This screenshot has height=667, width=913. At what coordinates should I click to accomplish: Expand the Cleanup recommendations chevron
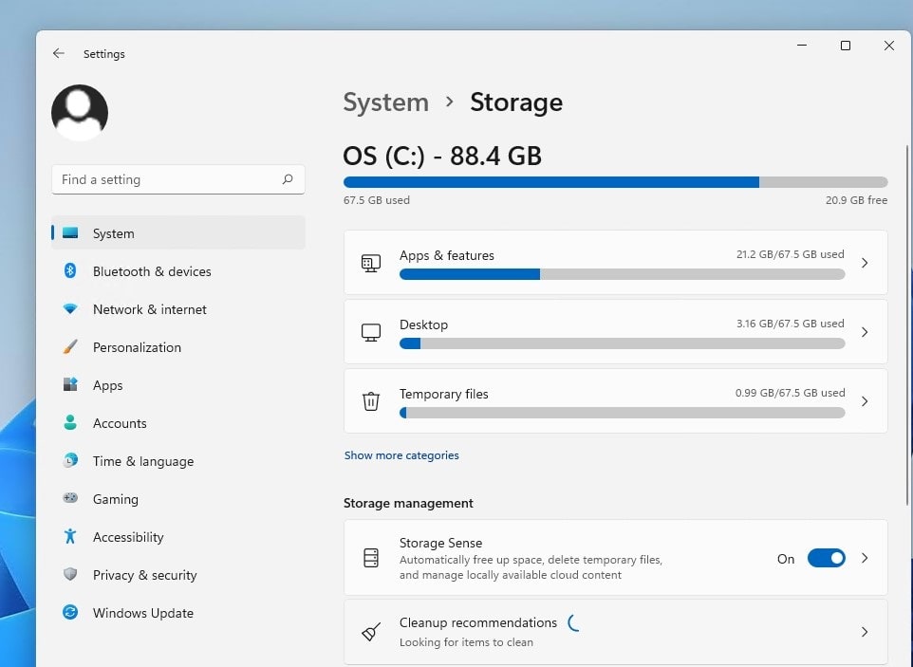[864, 632]
